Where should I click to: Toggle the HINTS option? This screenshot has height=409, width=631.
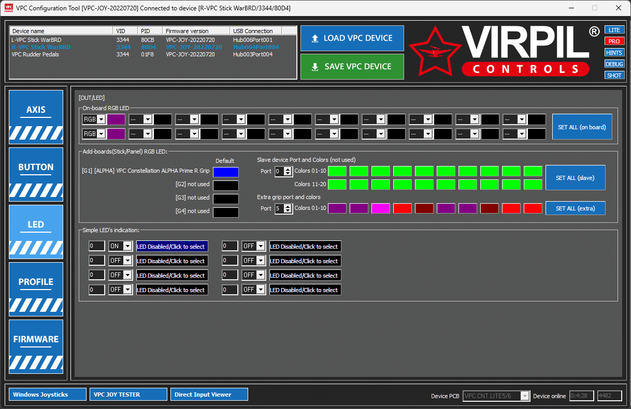pyautogui.click(x=614, y=53)
